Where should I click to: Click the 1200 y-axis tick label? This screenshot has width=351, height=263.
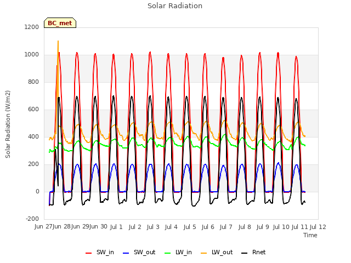(x=32, y=27)
